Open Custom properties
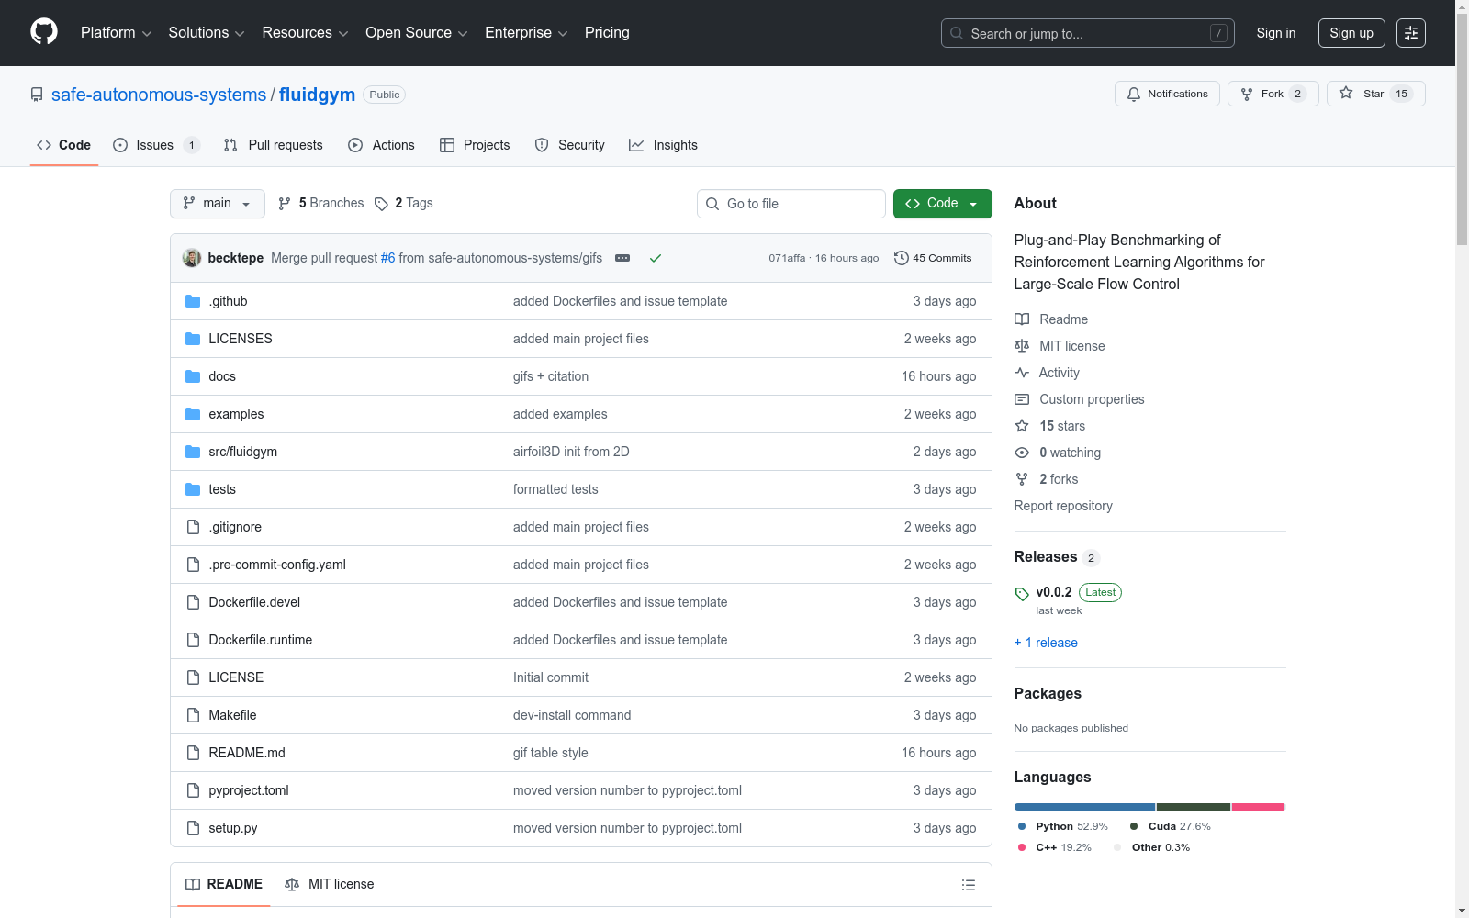The height and width of the screenshot is (918, 1469). (1080, 399)
